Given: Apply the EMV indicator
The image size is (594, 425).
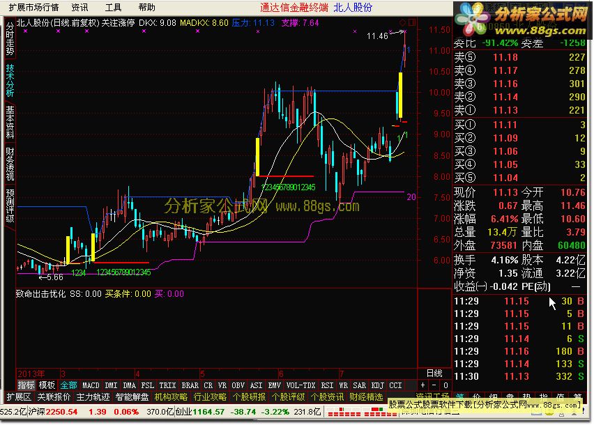Looking at the screenshot, I should tap(274, 385).
